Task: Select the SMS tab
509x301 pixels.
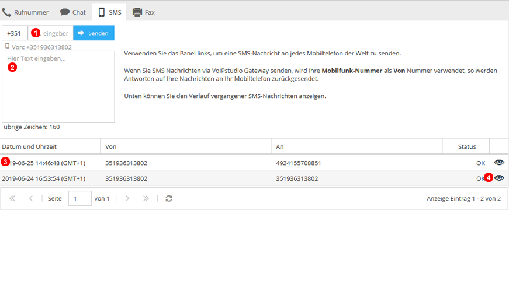Action: point(109,12)
